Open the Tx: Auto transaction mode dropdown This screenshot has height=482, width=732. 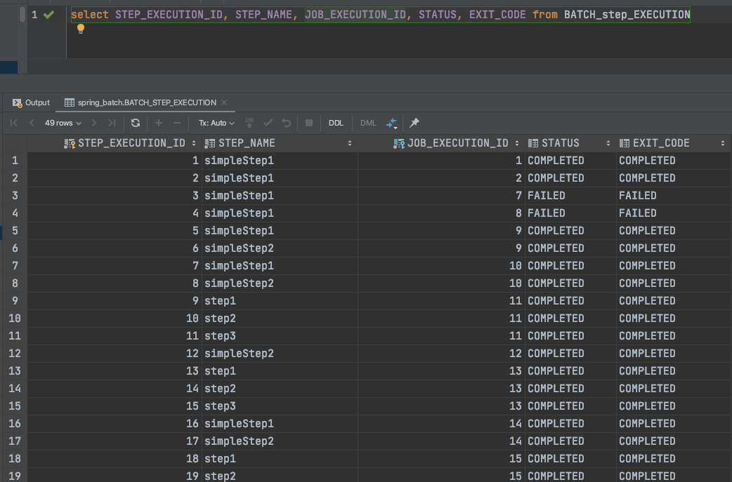coord(216,123)
